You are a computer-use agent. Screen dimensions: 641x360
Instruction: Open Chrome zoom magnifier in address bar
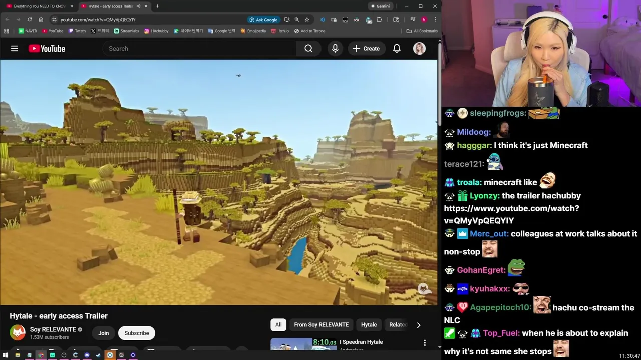[297, 20]
